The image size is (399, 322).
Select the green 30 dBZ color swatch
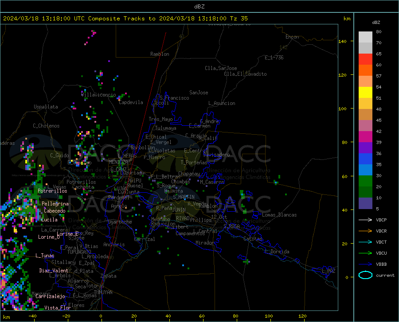365,181
